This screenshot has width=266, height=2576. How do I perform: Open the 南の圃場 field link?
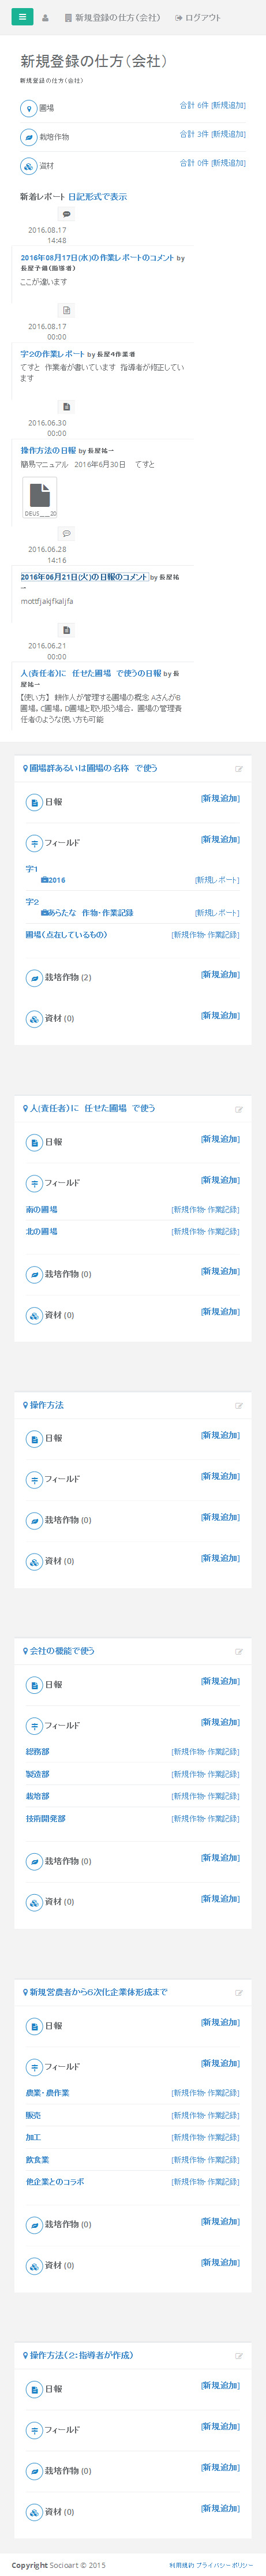tap(41, 1210)
